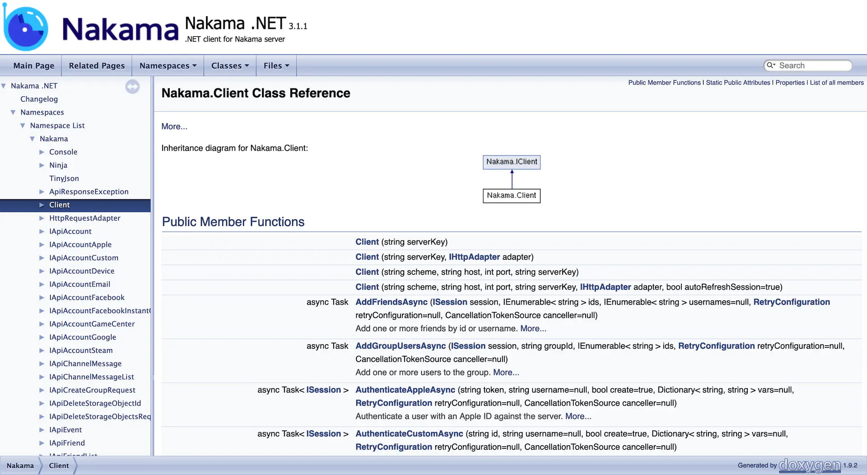Expand the IApiDeleteStorageObjectsReq tree arrow
Image resolution: width=867 pixels, height=475 pixels.
point(42,417)
